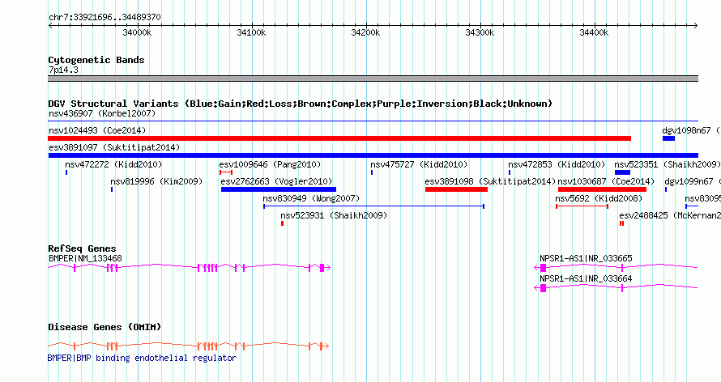Click the nsv472272 (Kidd2010) label

point(113,164)
